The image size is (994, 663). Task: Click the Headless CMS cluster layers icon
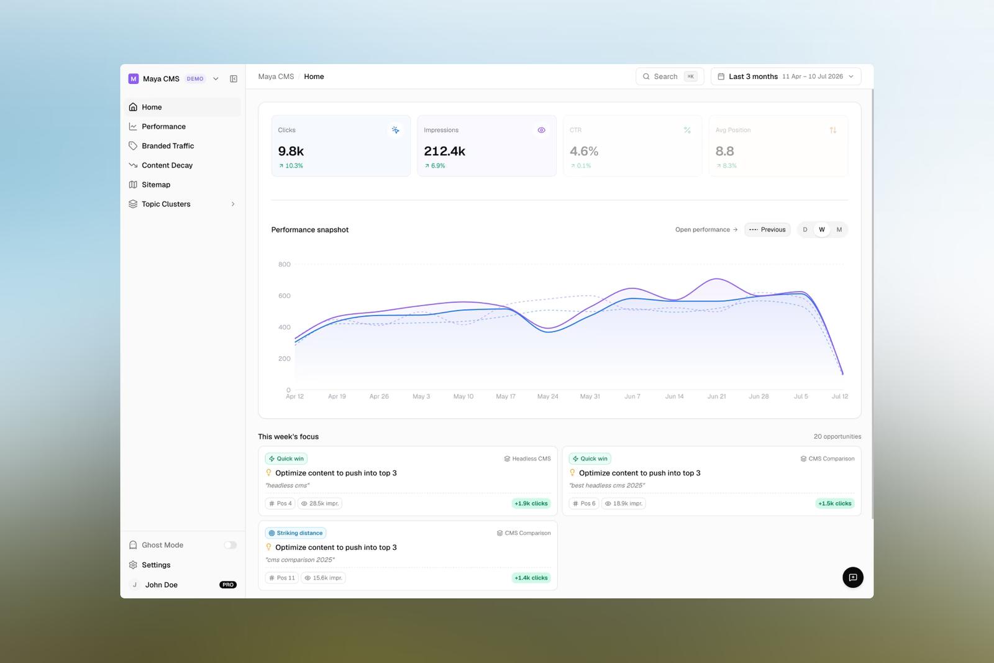coord(507,459)
